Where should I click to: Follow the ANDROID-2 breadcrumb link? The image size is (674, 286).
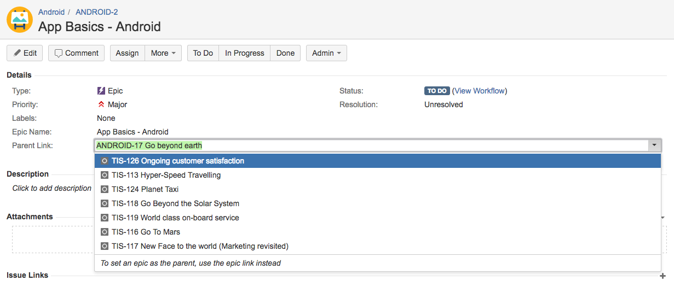96,12
